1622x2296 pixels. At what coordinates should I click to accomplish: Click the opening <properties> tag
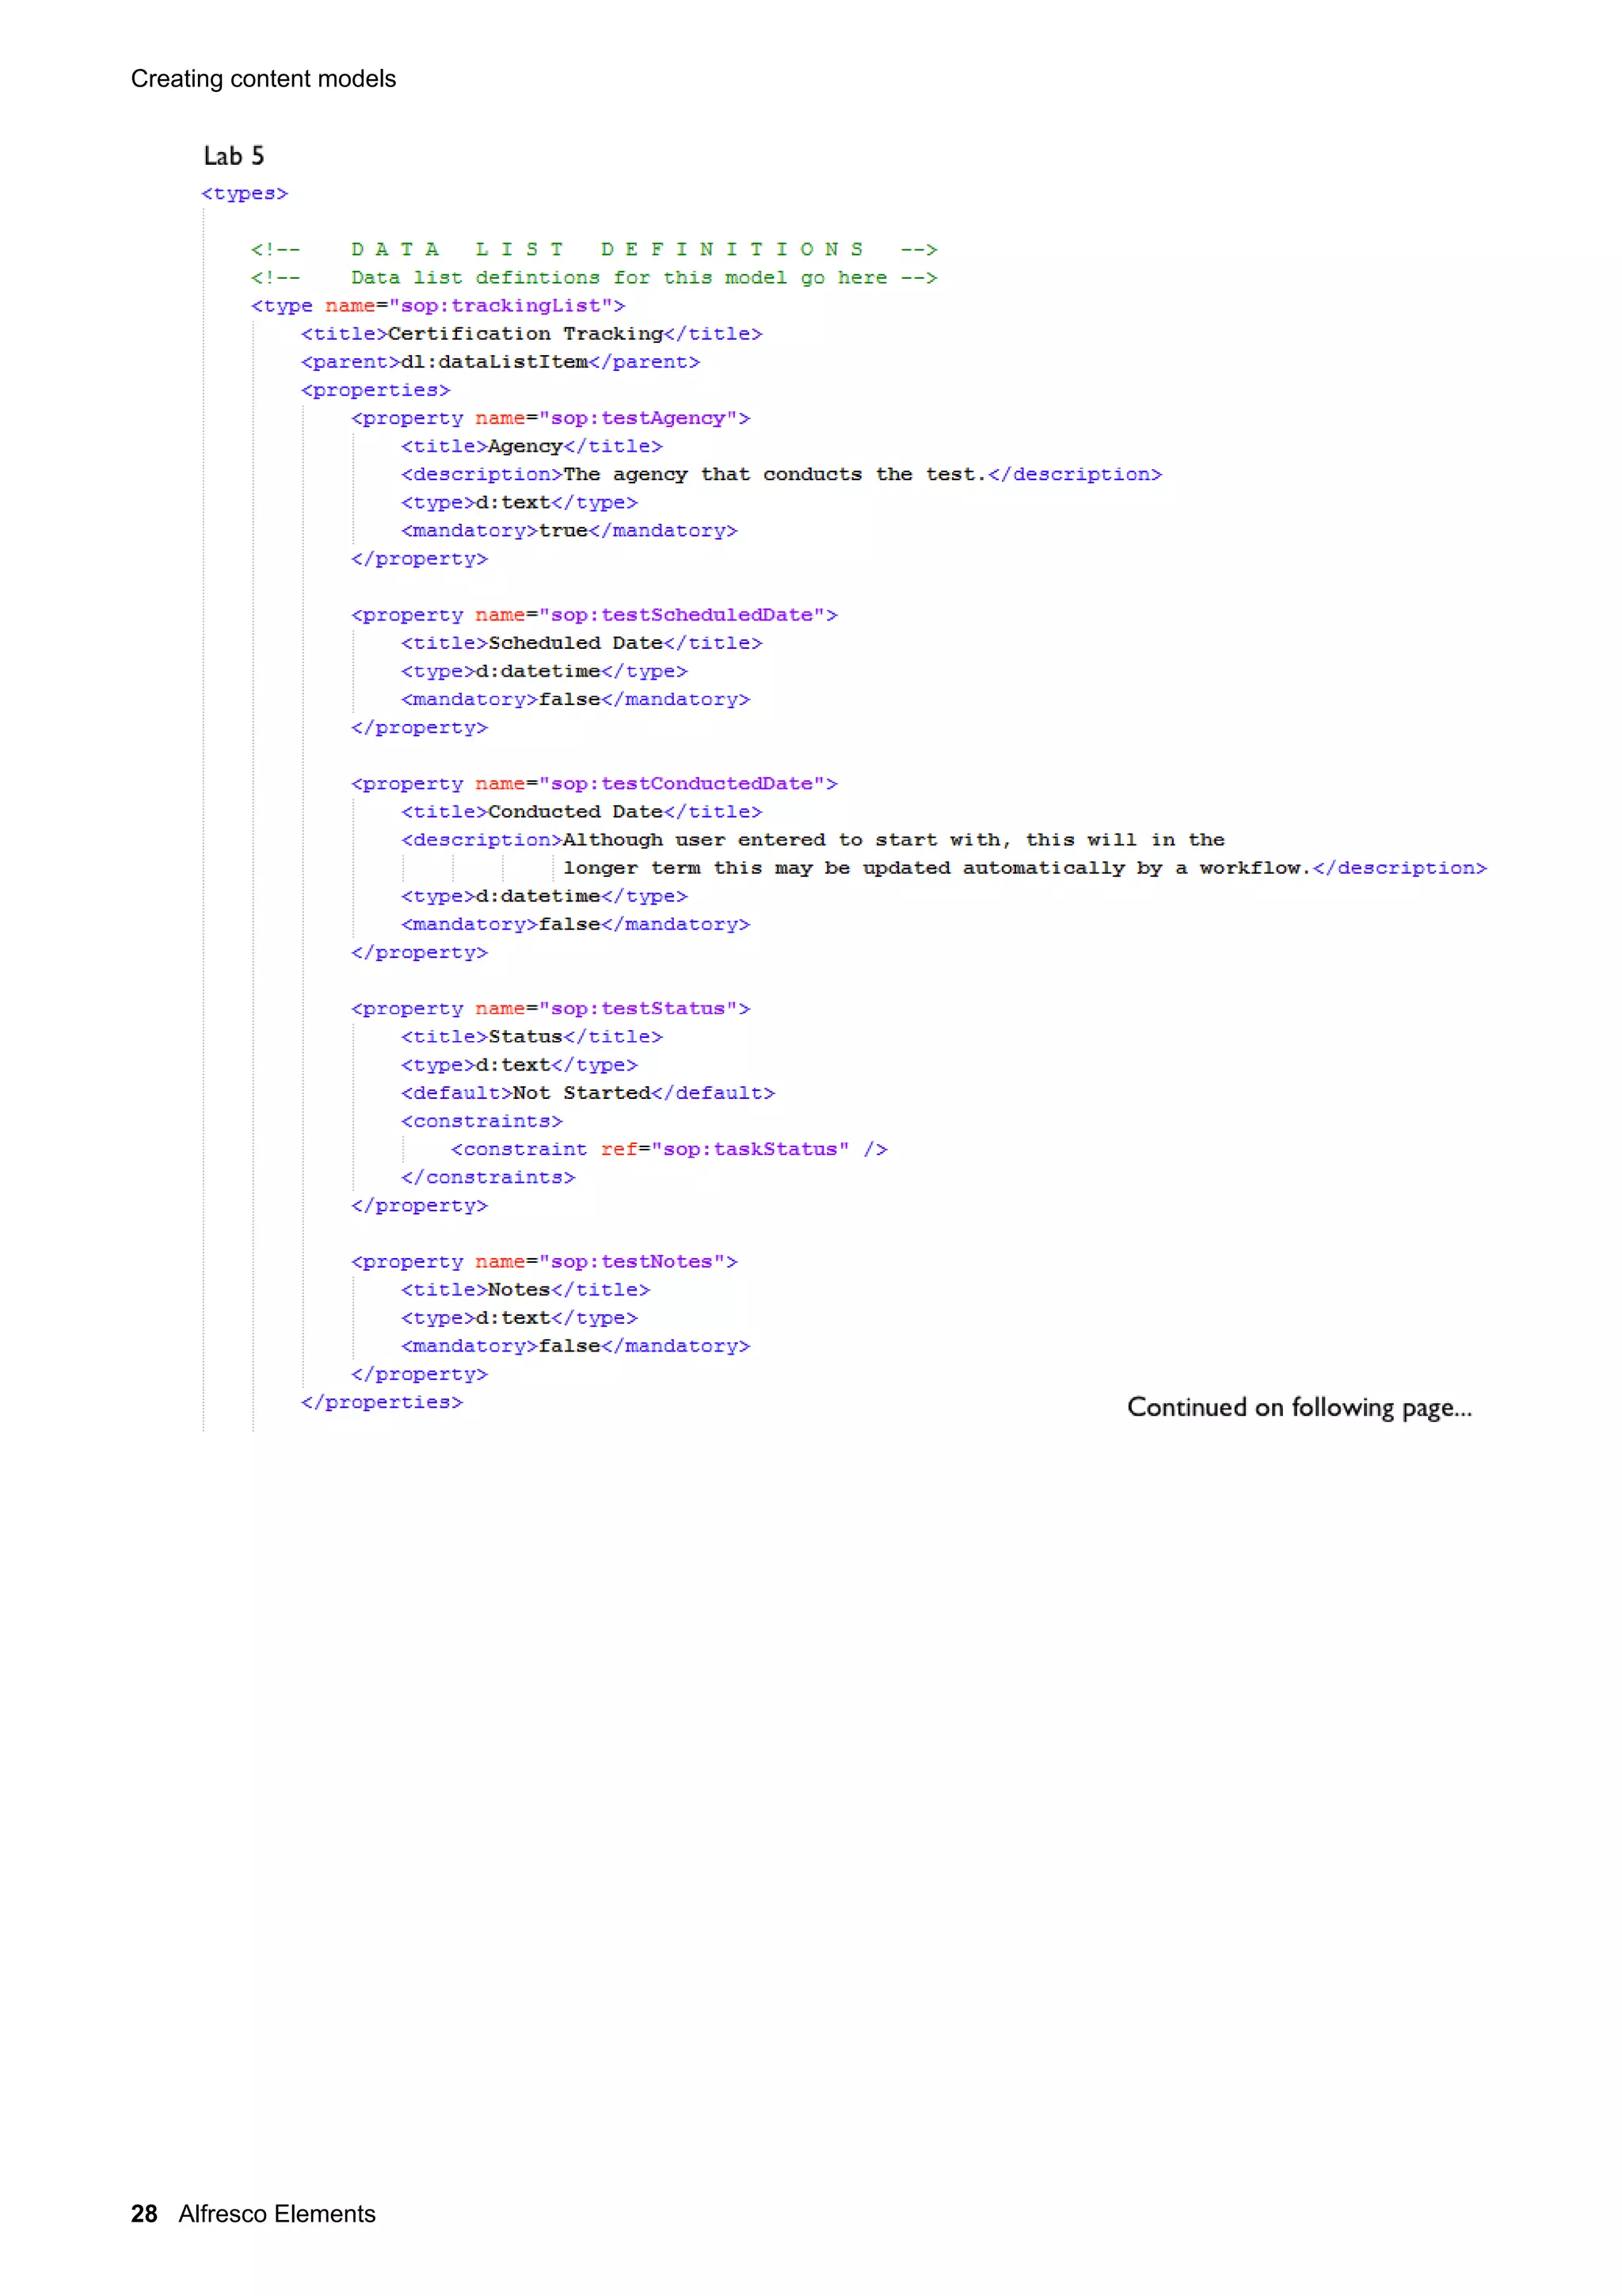[375, 390]
